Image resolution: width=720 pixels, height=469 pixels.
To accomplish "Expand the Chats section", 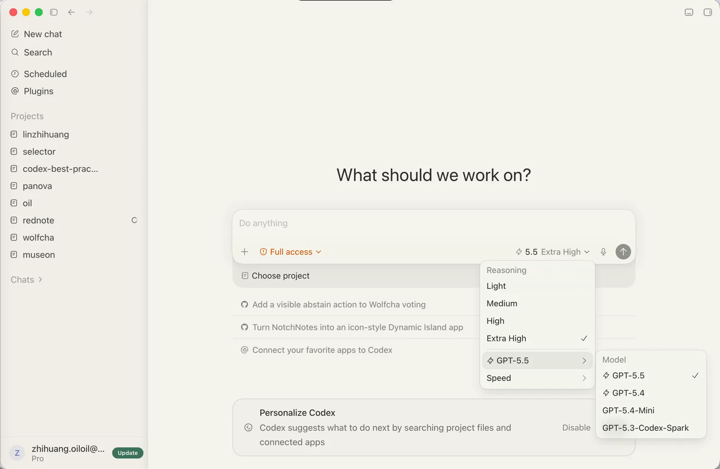I will [27, 280].
